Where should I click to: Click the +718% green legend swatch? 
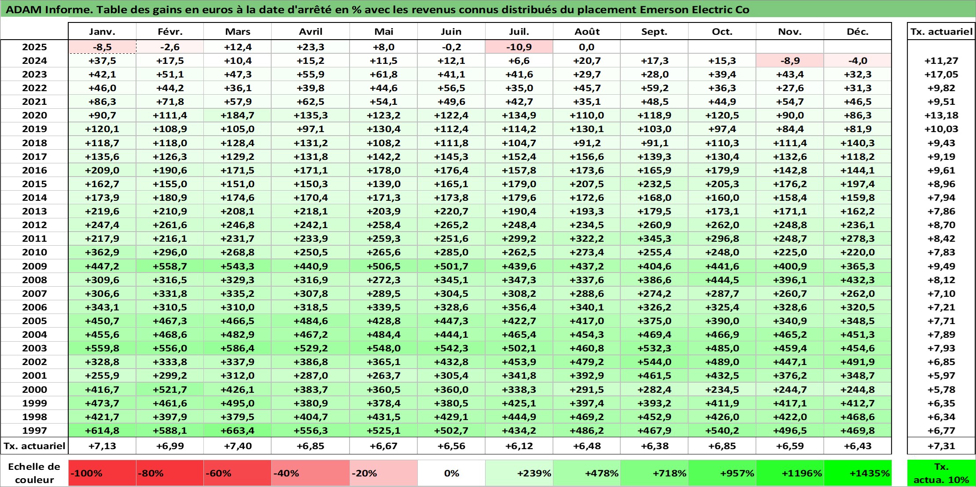click(x=654, y=473)
